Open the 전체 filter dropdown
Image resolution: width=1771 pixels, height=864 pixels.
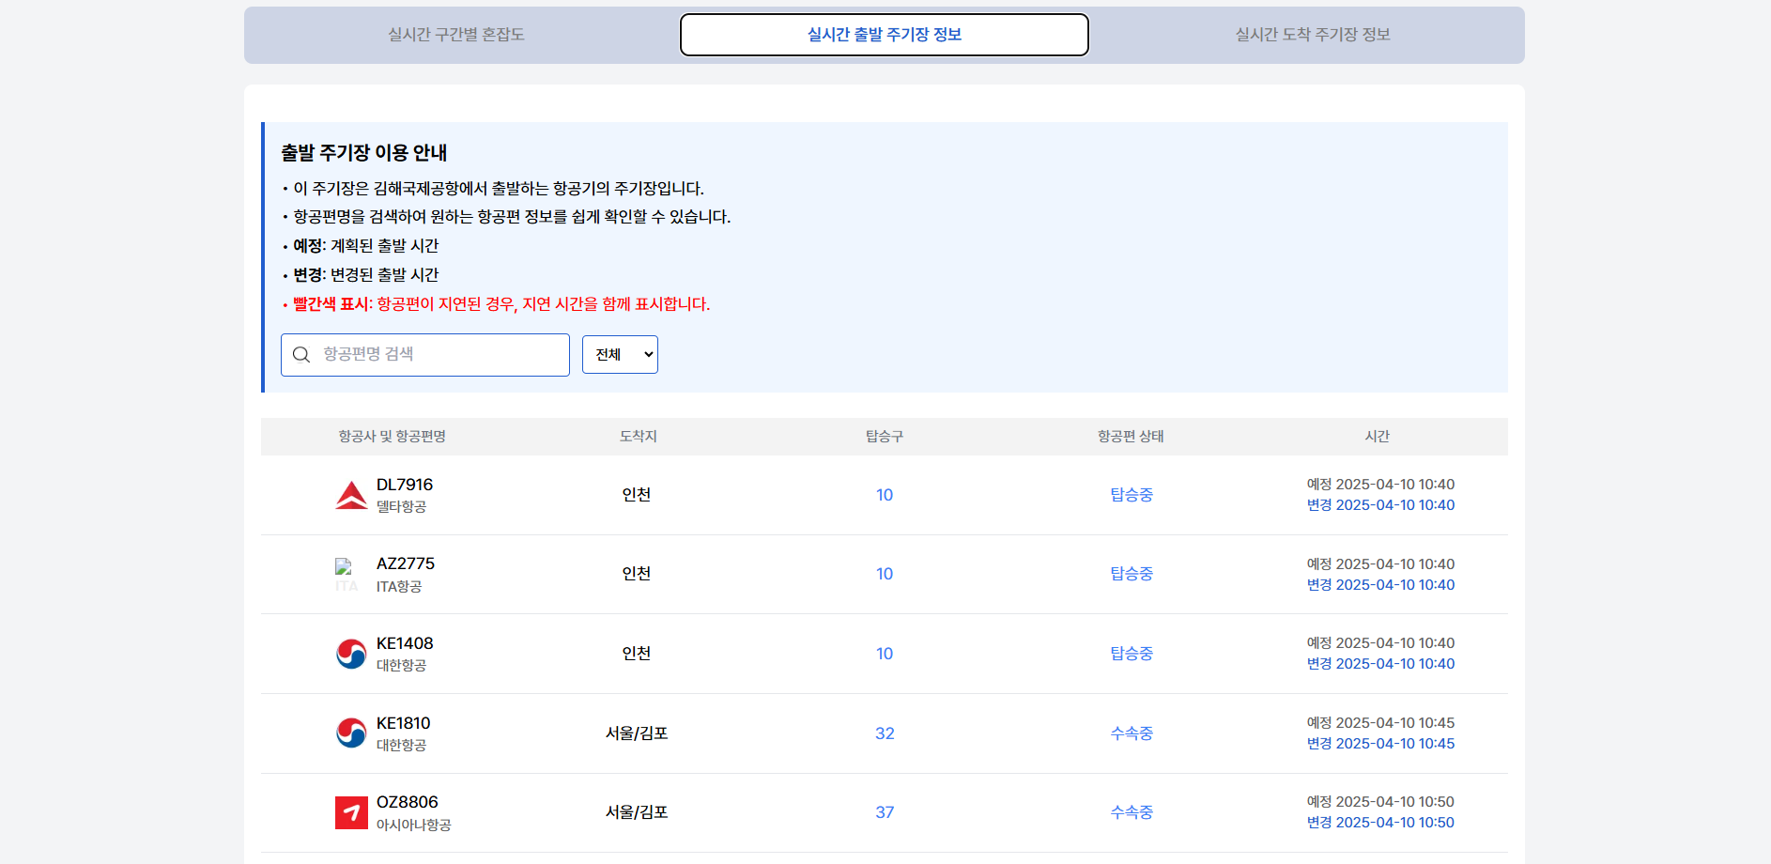point(620,355)
